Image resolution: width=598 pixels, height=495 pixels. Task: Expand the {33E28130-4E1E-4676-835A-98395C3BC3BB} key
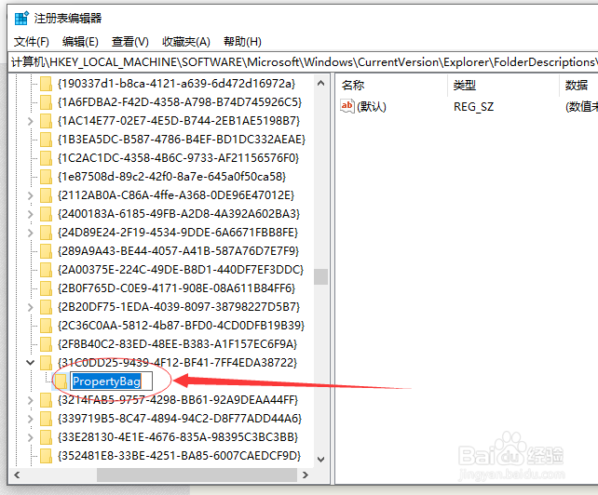[30, 437]
